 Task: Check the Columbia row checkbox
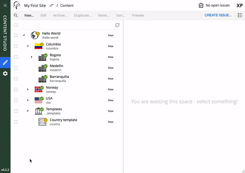pos(16,46)
